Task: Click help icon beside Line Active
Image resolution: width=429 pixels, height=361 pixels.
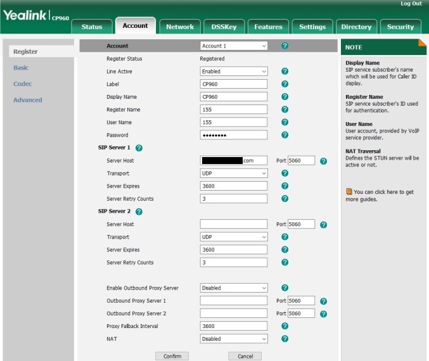Action: pyautogui.click(x=285, y=72)
